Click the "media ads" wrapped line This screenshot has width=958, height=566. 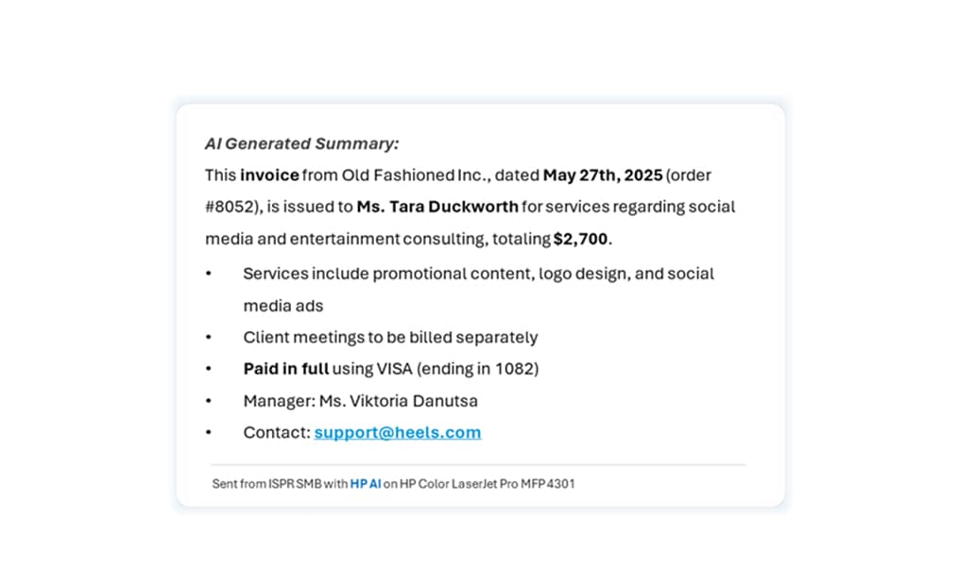(x=282, y=306)
